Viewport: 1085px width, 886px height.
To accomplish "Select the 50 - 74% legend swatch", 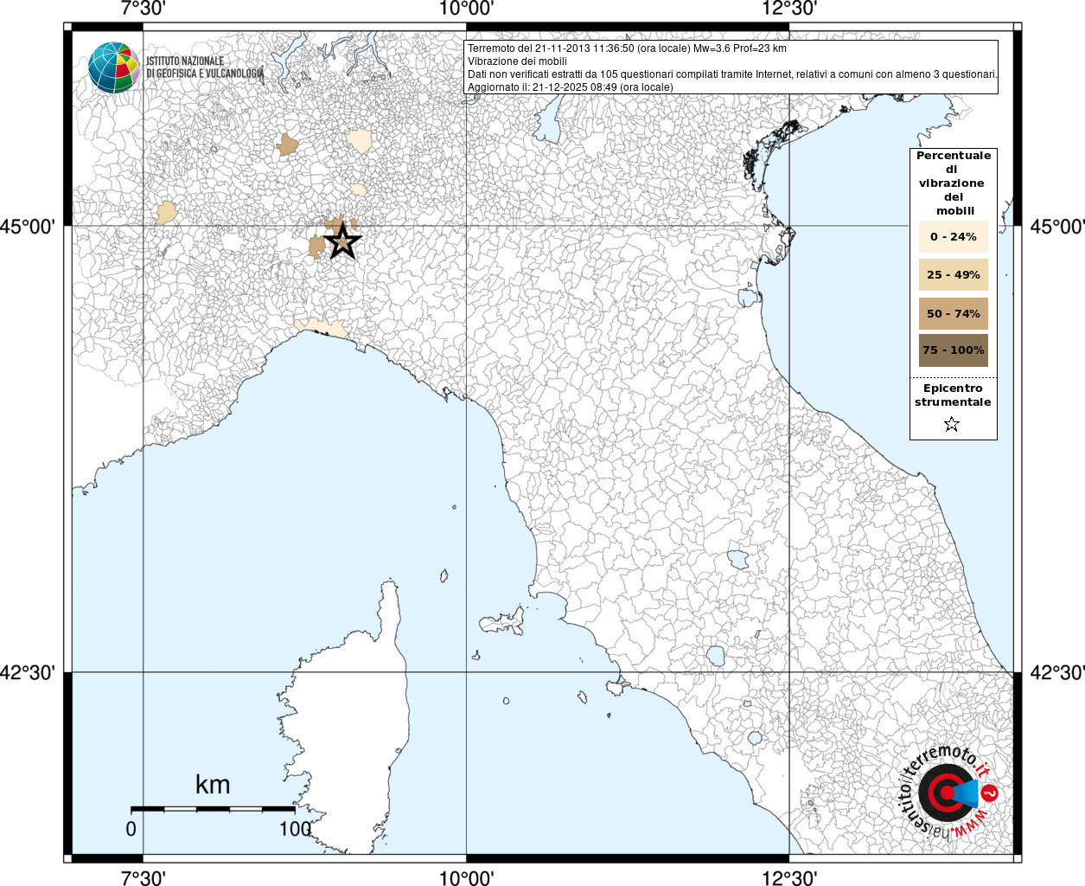I will (953, 313).
